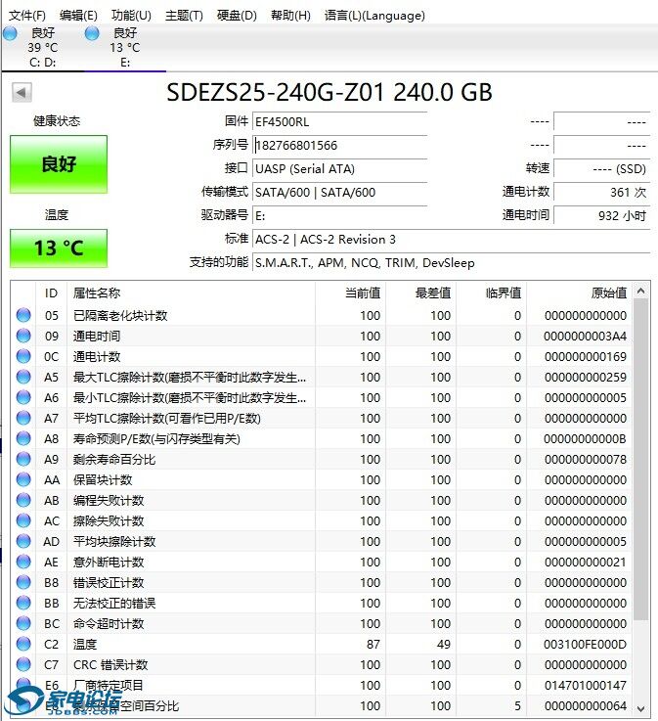Click status icon for row B8 错误校正计数
Screen dimensions: 658x721
[x=23, y=583]
